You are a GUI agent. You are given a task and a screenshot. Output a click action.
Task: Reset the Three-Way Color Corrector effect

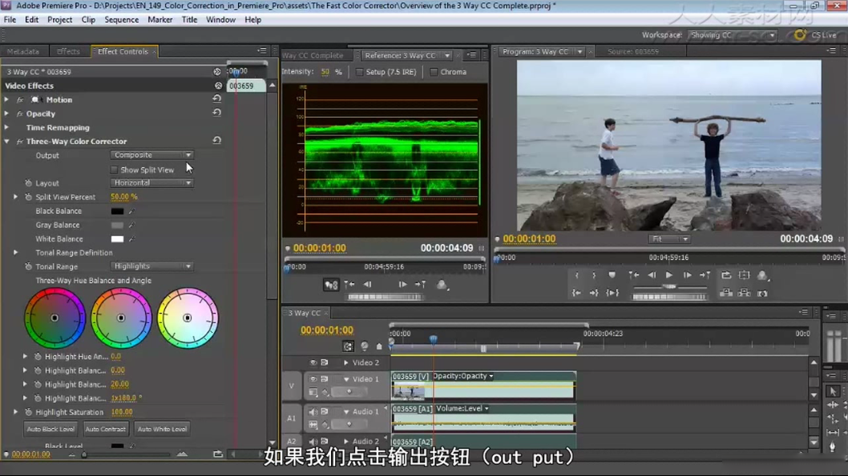[217, 141]
